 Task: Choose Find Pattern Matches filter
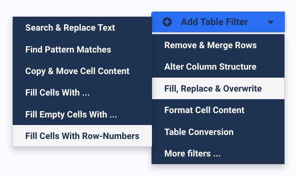pos(82,49)
